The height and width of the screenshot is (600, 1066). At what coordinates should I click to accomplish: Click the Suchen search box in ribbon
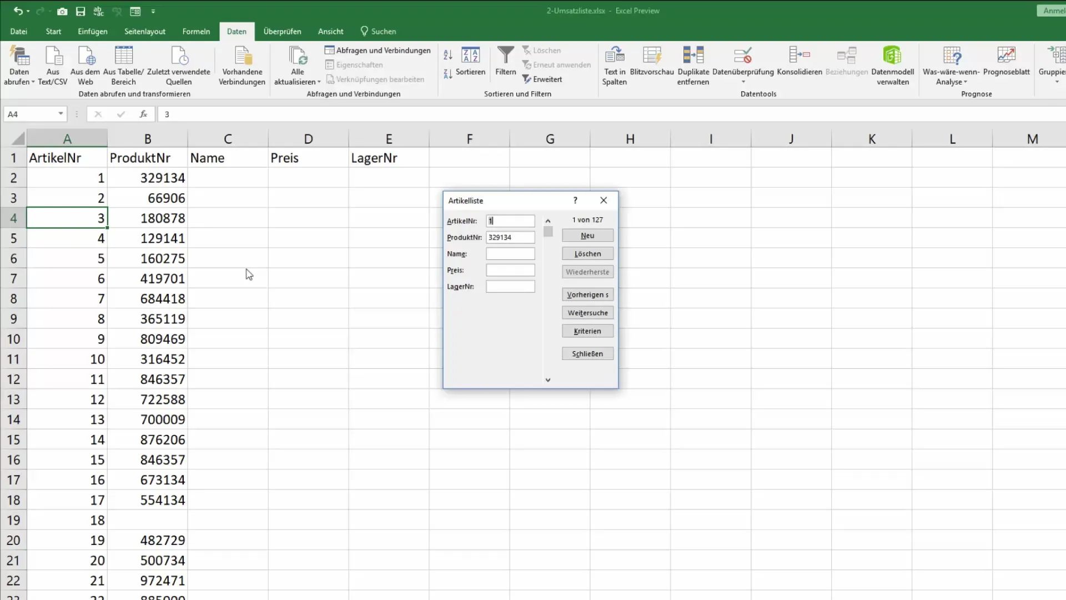pos(378,32)
